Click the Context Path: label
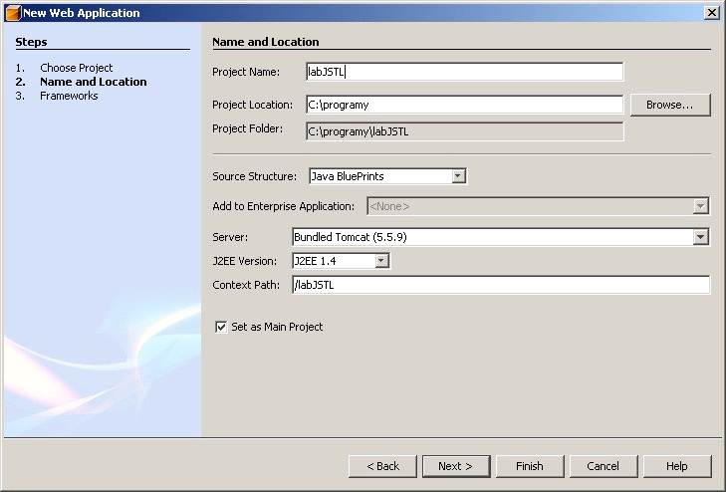This screenshot has height=492, width=726. (x=246, y=285)
